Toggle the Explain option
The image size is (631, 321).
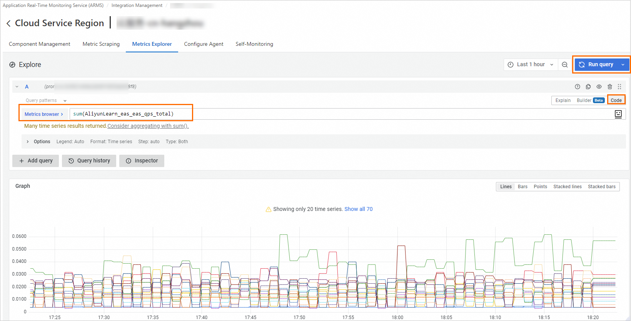563,100
